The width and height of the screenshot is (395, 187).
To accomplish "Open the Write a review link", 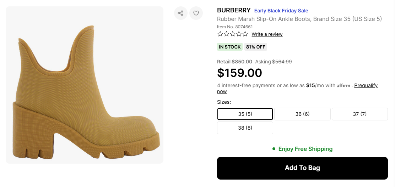I will 267,34.
